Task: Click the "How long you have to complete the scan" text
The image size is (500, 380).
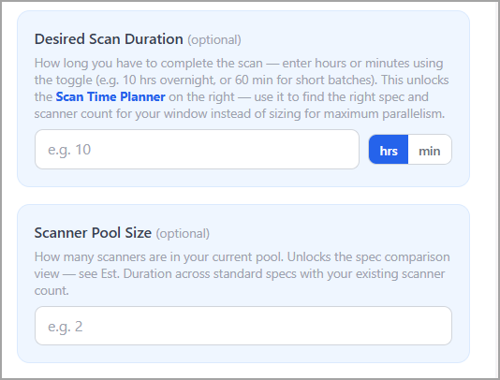Action: [149, 63]
